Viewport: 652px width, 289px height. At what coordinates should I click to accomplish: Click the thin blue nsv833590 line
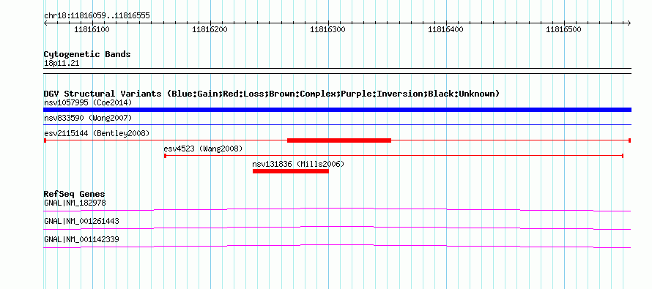coord(337,124)
